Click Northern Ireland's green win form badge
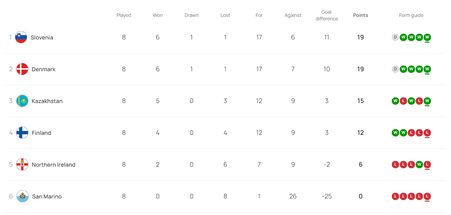Image resolution: width=451 pixels, height=215 pixels. [419, 164]
